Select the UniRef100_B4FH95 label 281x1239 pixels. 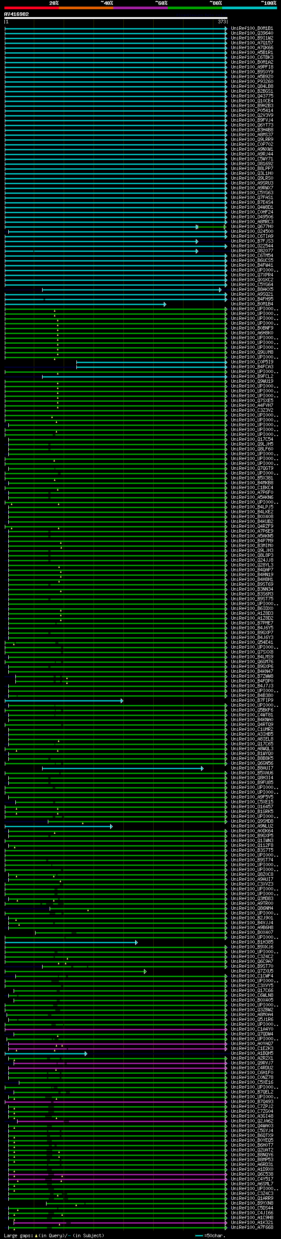pyautogui.click(x=252, y=299)
